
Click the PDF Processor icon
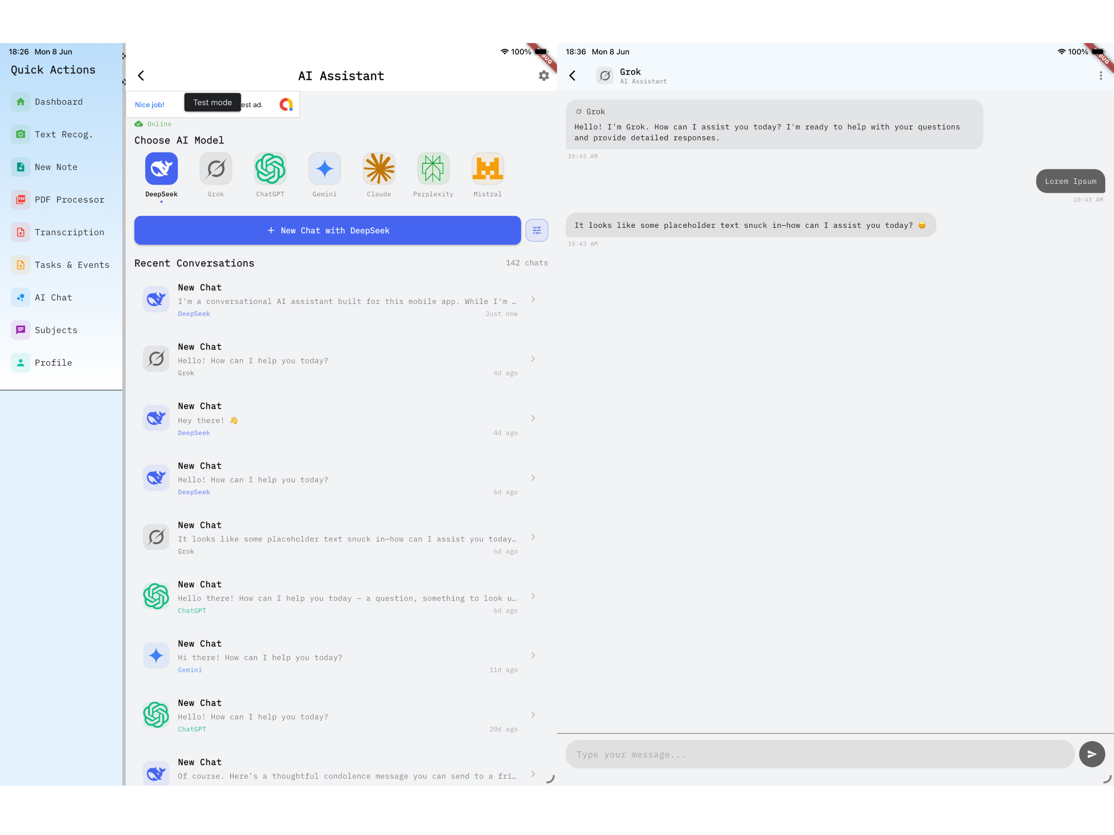[21, 199]
